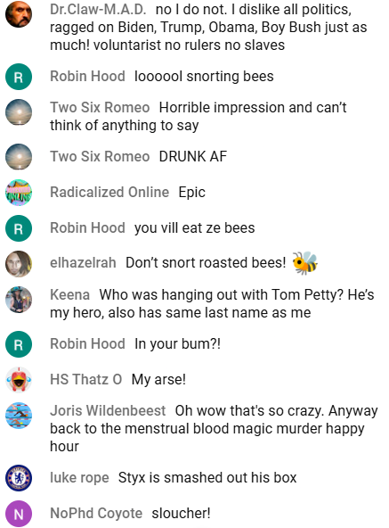The width and height of the screenshot is (389, 528).
Task: Open Dr.Claw-M.A.D. username link
Action: tap(98, 10)
